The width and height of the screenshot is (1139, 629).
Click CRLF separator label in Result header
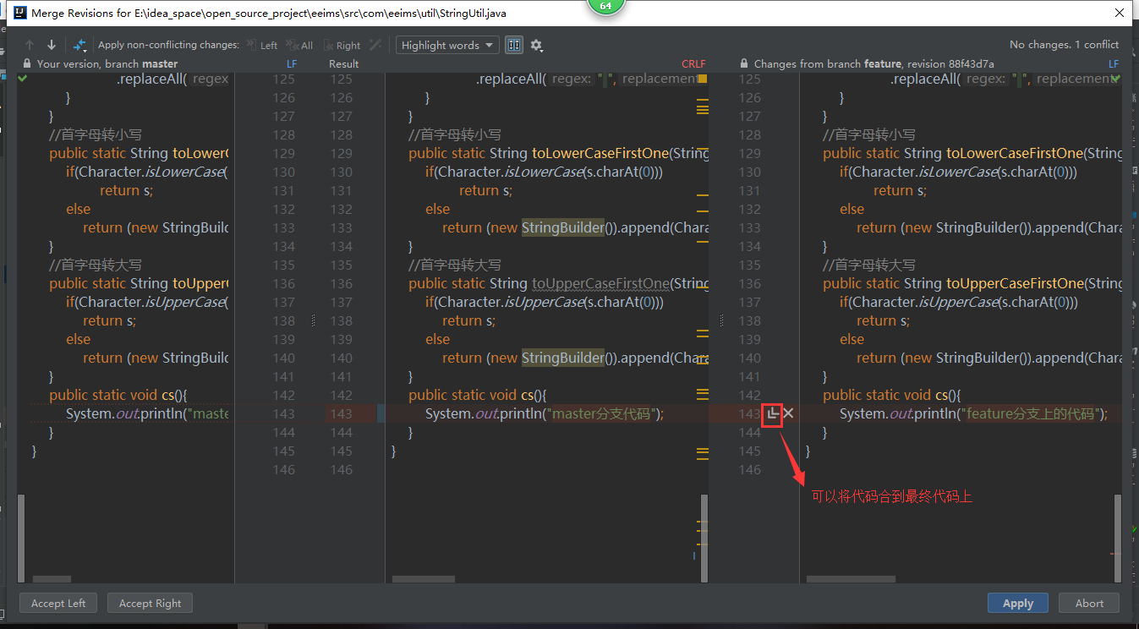pos(693,63)
